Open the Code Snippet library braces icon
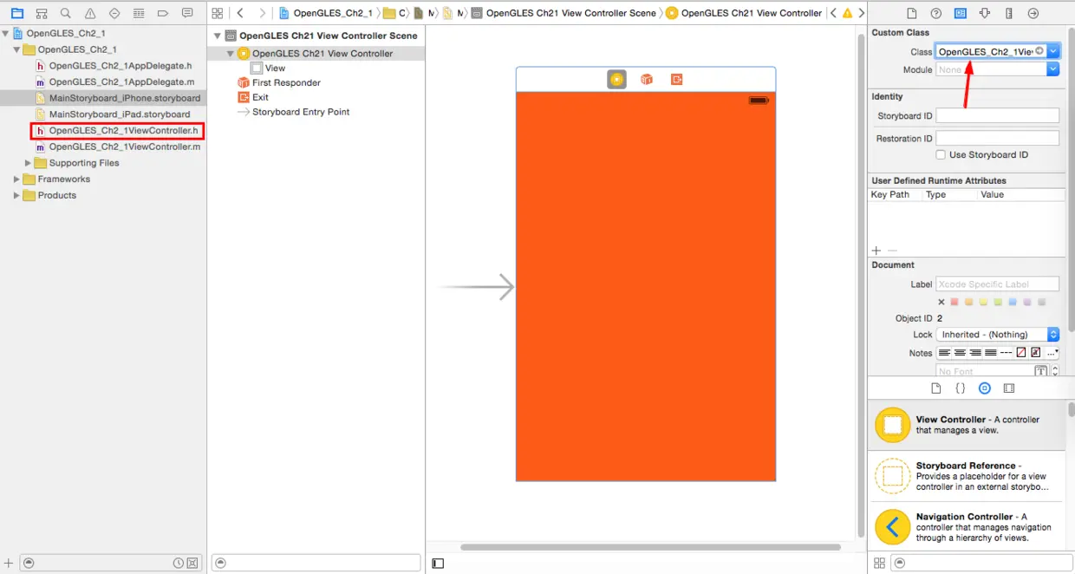The width and height of the screenshot is (1075, 574). [x=960, y=388]
